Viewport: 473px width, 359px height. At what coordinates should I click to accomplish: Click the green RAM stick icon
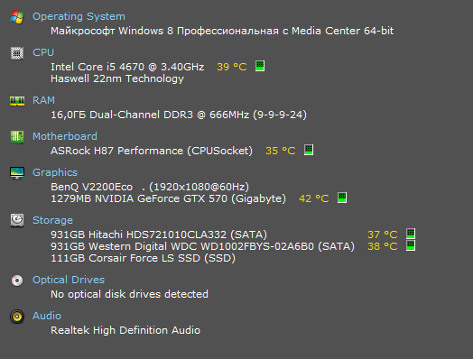point(17,101)
